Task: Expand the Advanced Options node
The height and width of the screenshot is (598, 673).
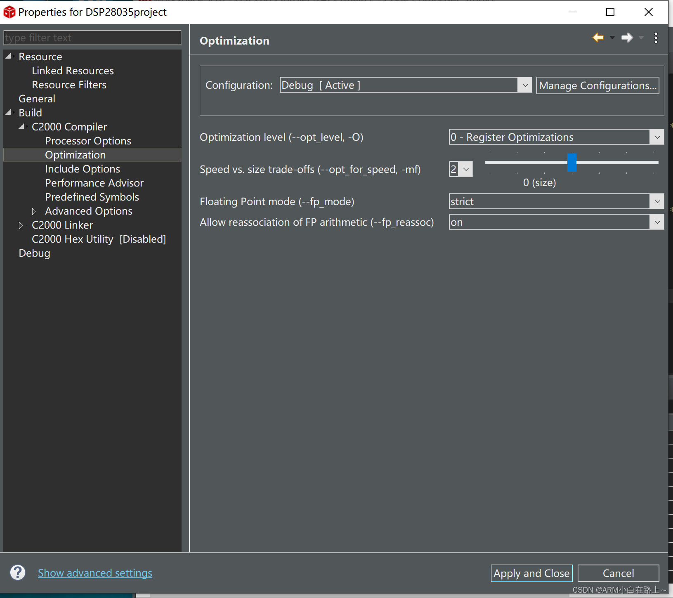Action: 34,211
